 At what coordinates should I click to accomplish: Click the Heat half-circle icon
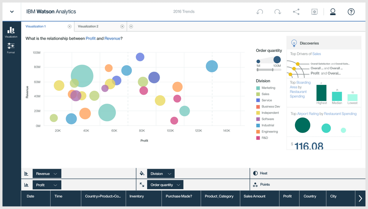(x=255, y=173)
